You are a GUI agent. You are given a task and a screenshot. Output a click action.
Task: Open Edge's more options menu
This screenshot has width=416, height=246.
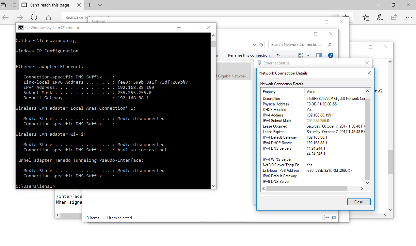(408, 18)
